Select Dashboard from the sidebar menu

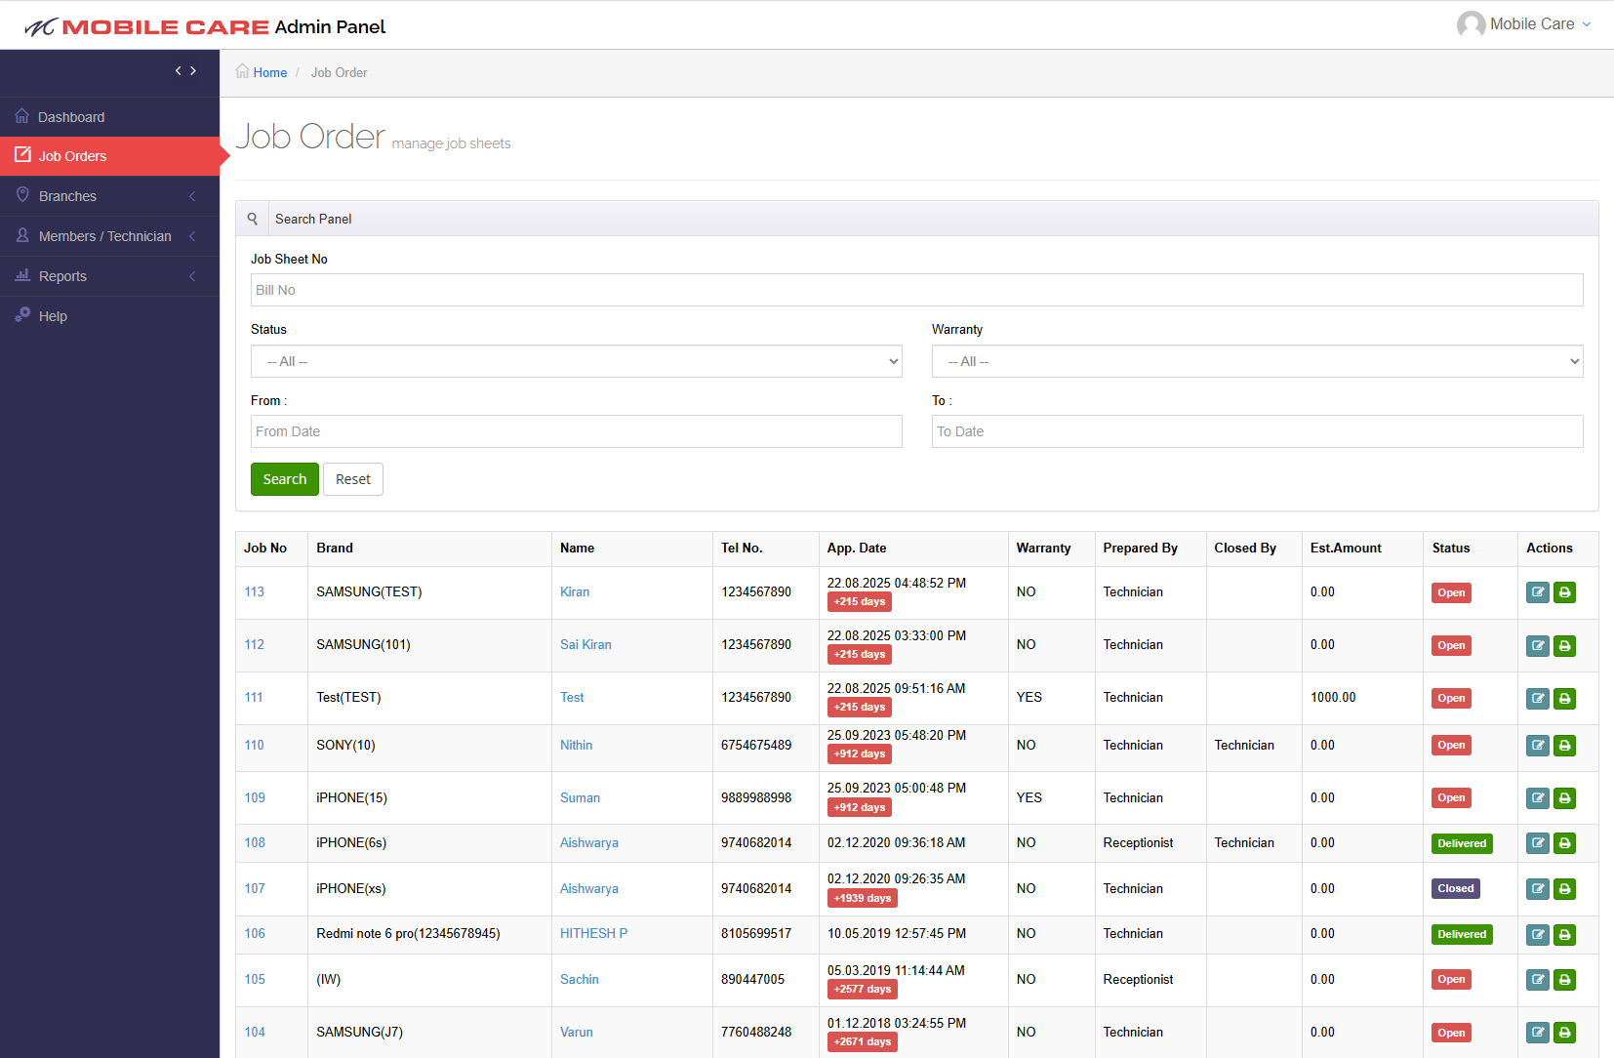70,116
